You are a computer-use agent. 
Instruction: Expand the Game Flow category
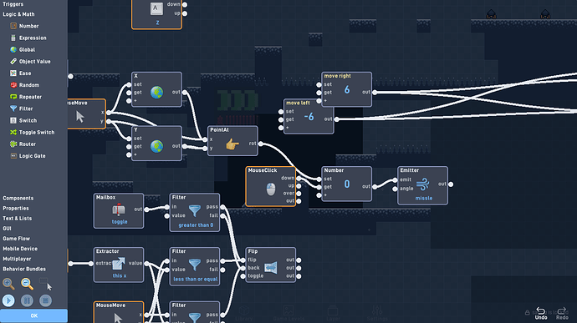17,239
